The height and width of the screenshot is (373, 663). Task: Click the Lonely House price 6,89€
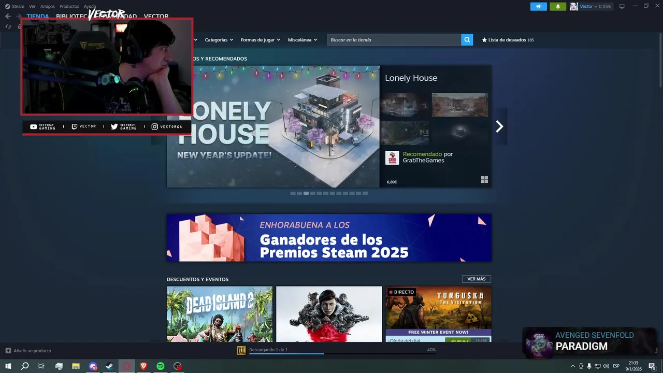tap(392, 182)
